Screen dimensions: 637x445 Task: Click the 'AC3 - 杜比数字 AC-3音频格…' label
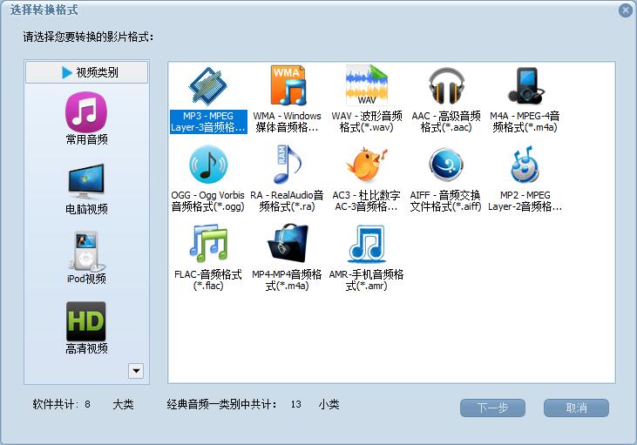367,201
